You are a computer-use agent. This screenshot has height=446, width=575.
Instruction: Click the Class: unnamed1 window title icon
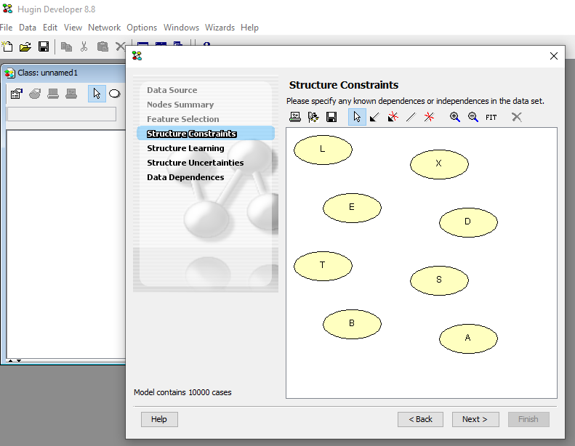point(9,73)
